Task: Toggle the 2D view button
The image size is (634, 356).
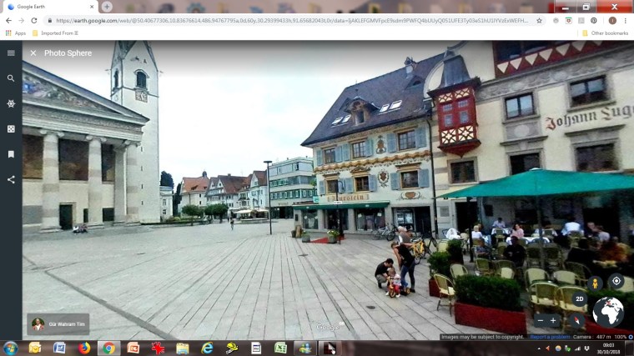Action: (x=578, y=298)
